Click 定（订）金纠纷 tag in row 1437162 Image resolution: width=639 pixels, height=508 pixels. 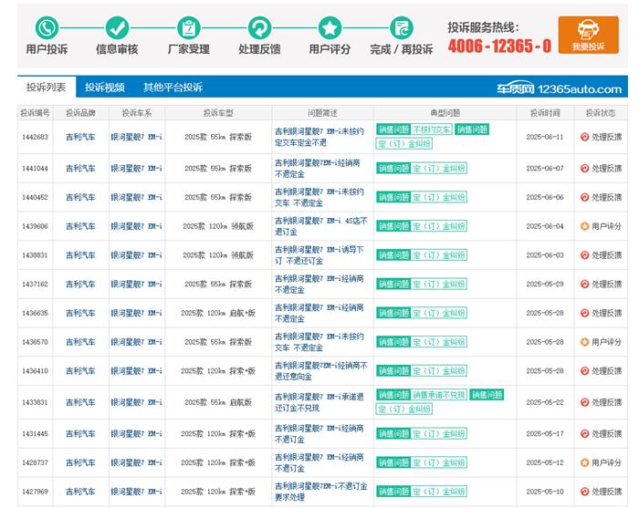(x=438, y=284)
